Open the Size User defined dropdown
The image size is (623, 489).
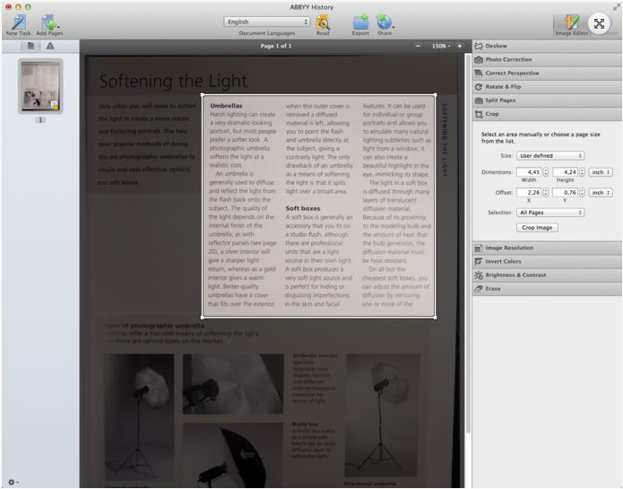coord(550,155)
